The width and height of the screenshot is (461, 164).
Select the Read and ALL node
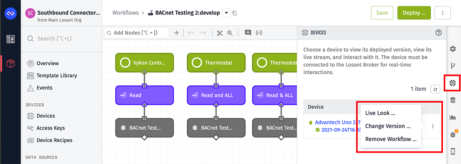pyautogui.click(x=216, y=95)
